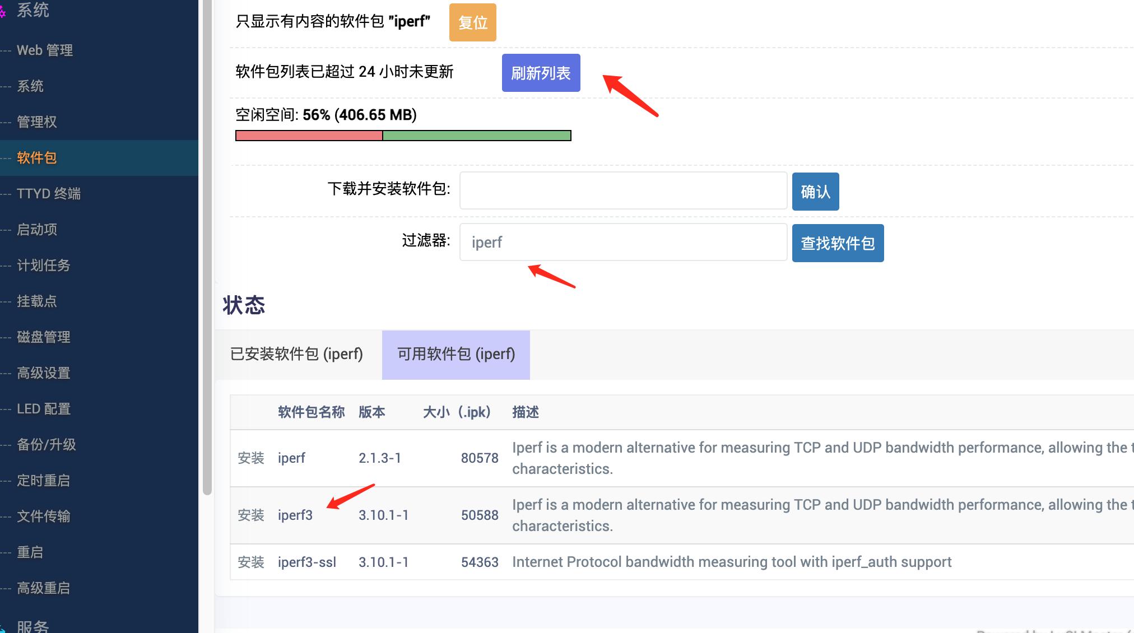Install the iperf3 package via 安装 link
The image size is (1134, 633).
pyautogui.click(x=250, y=515)
